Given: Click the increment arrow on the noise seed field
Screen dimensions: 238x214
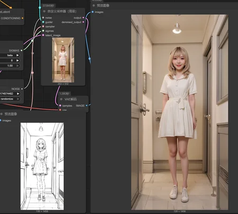Looking at the screenshot, I should [18, 94].
